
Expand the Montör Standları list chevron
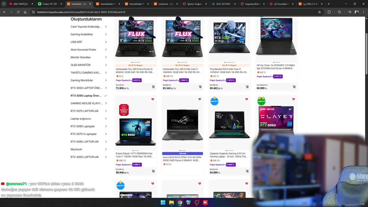click(106, 57)
